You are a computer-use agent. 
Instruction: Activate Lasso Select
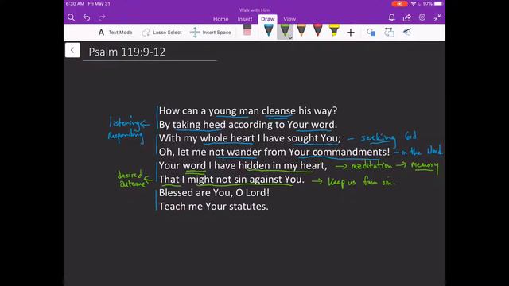pyautogui.click(x=161, y=33)
